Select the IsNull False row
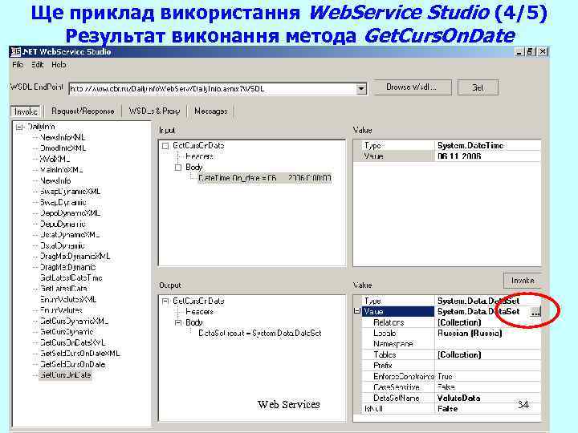This screenshot has height=433, width=578. 451,409
